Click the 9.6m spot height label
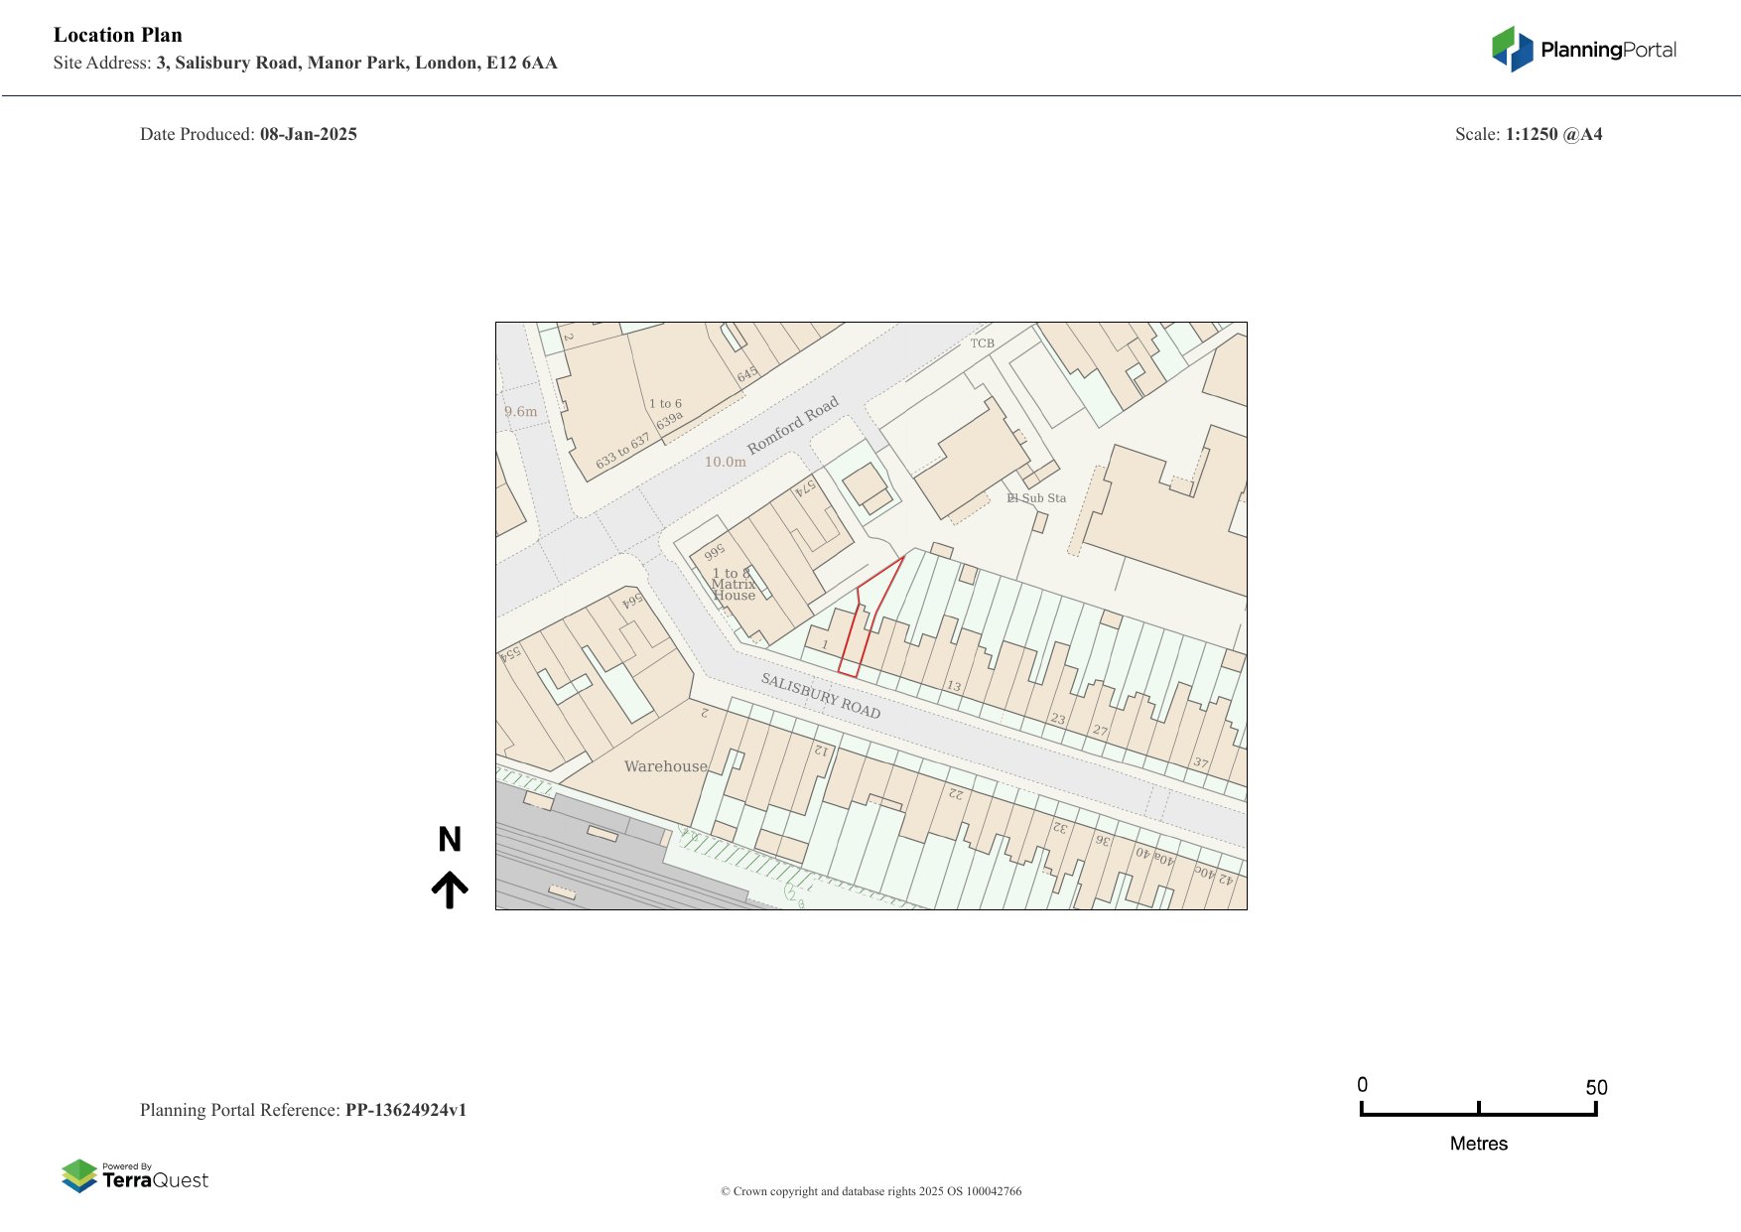Image resolution: width=1741 pixels, height=1232 pixels. (520, 411)
